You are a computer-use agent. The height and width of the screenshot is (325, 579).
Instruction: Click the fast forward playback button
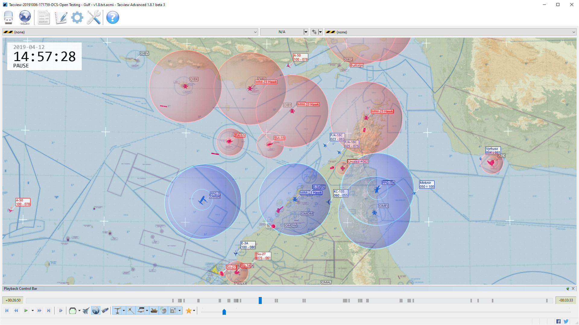pos(39,311)
